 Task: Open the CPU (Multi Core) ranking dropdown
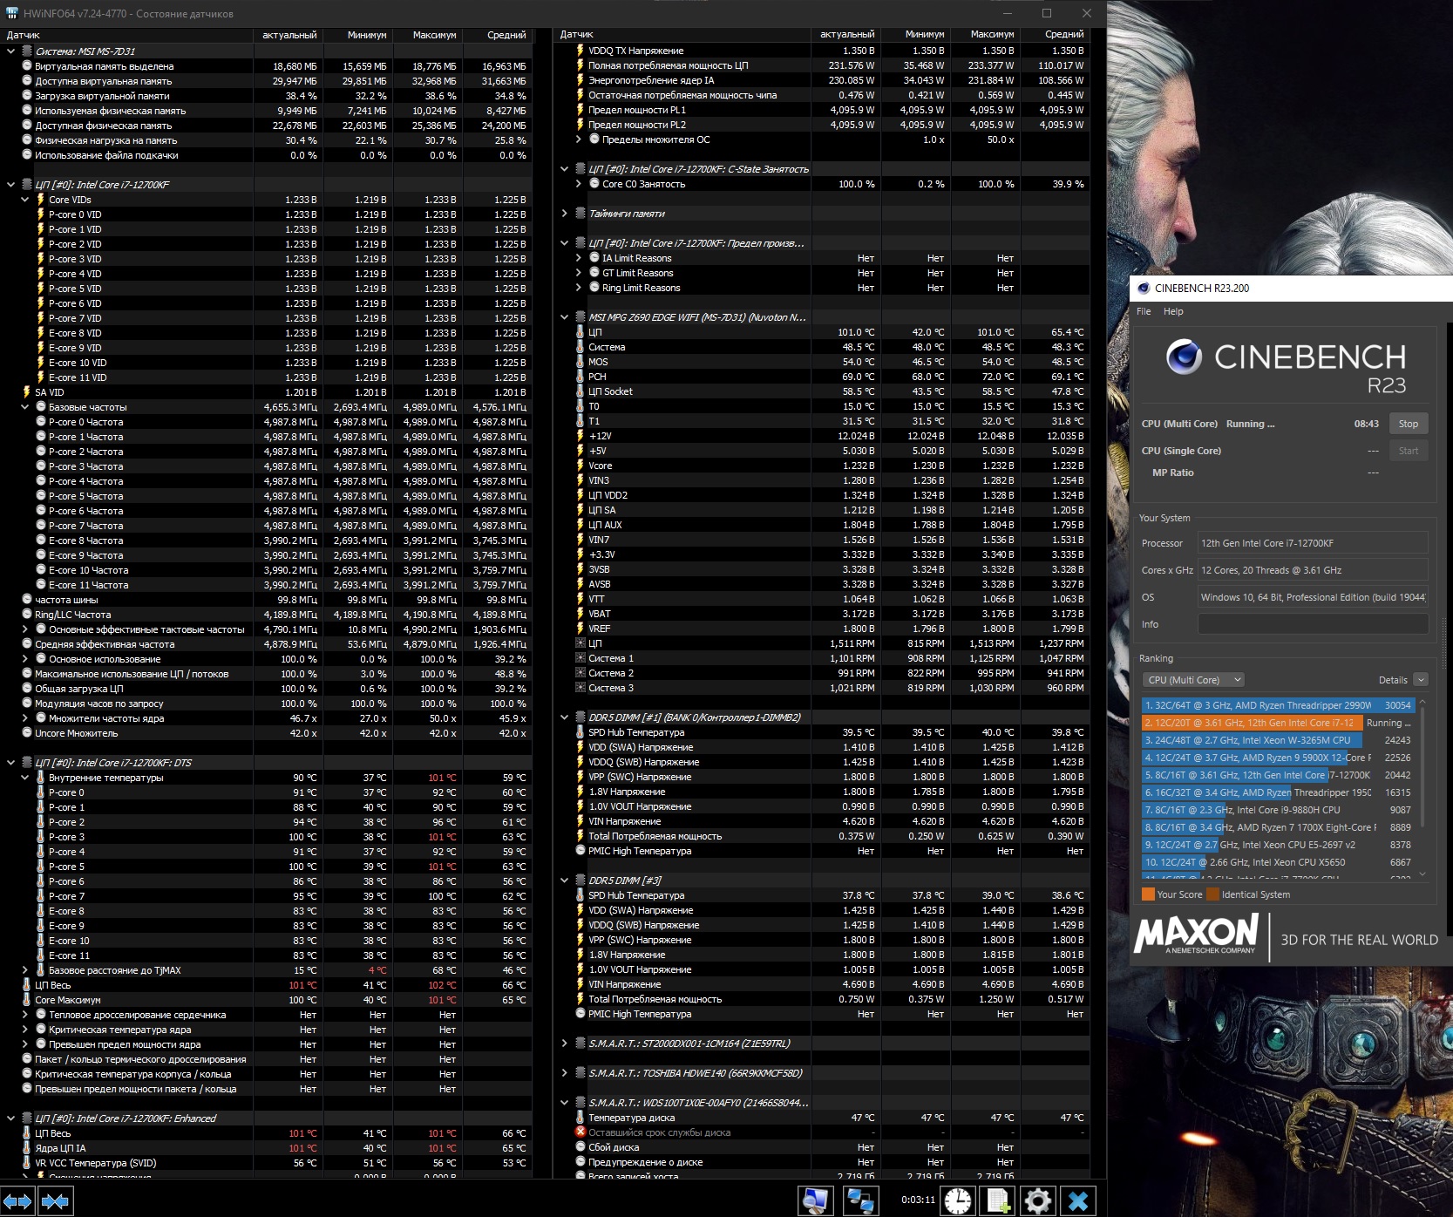[1193, 680]
